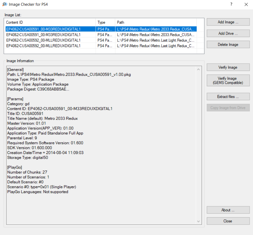
Task: Click the plain Verify Image button
Action: (228, 67)
